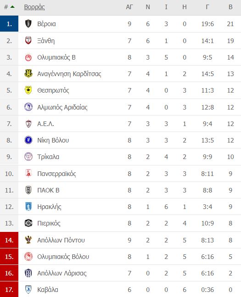This screenshot has height=297, width=241.
Task: Click the Ηρακλής team logo
Action: (x=28, y=206)
